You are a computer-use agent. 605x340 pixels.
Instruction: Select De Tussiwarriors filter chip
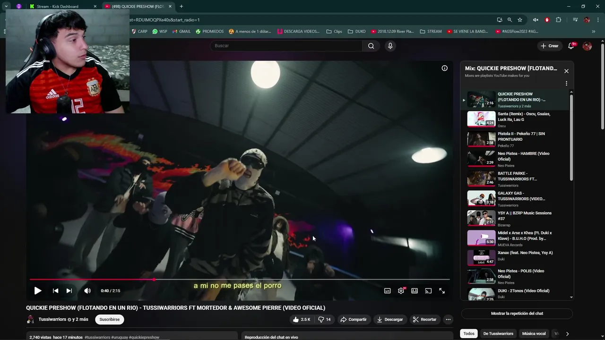(x=498, y=333)
